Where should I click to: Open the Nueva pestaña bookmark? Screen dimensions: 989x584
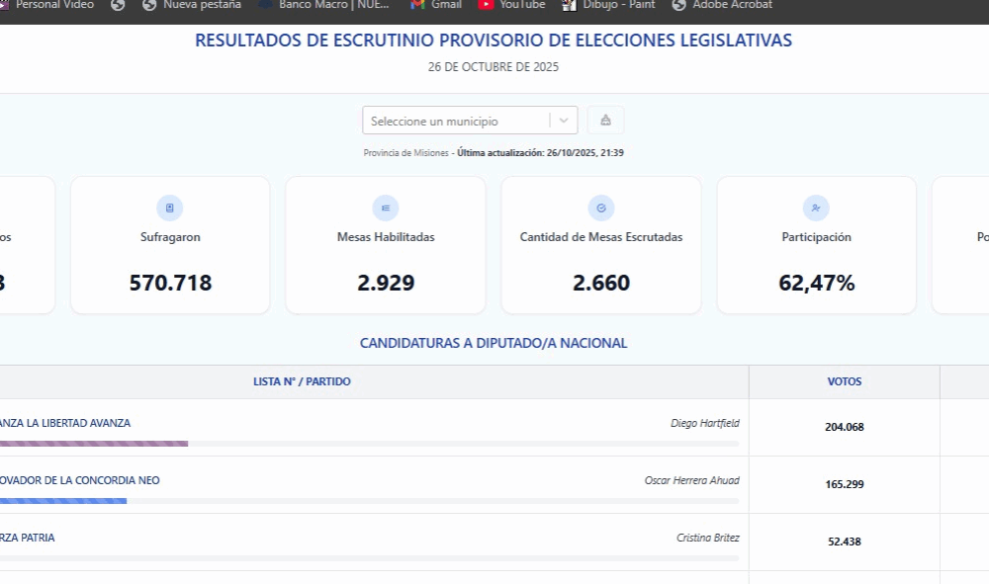pyautogui.click(x=192, y=5)
